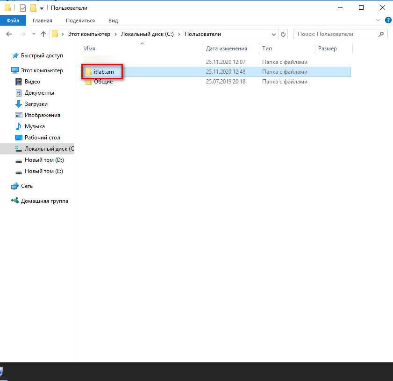Click the New Folder icon in quick access toolbar
Viewport: 393px width, 381px height.
pyautogui.click(x=33, y=8)
